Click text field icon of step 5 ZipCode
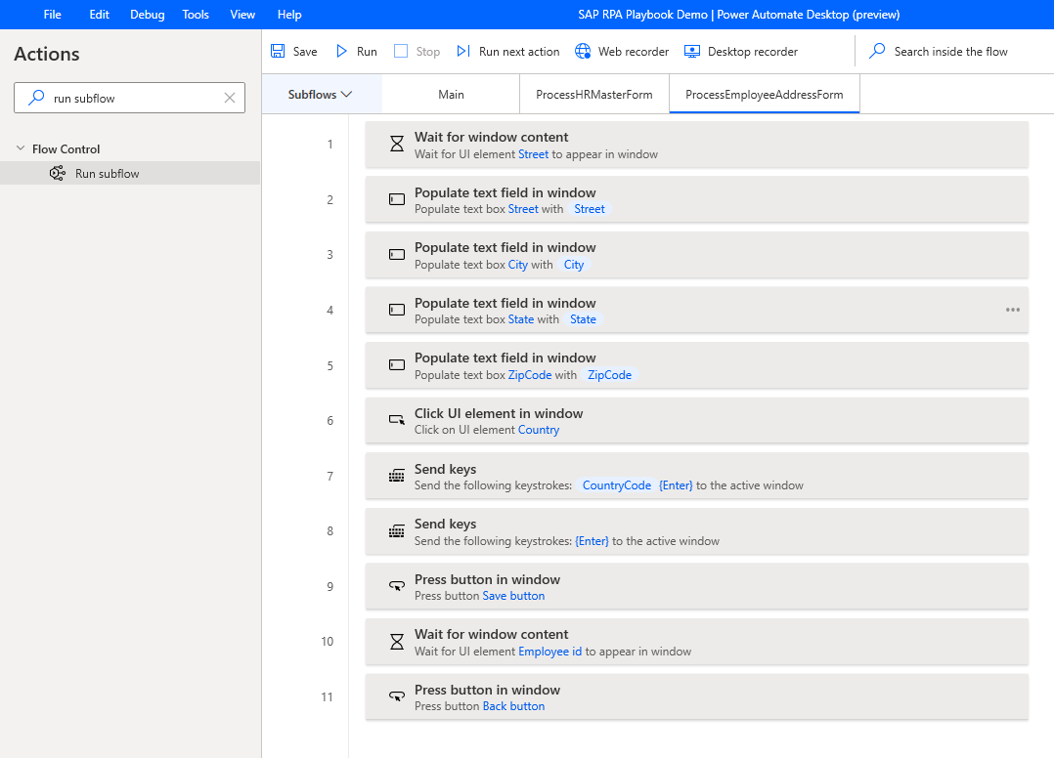The height and width of the screenshot is (758, 1054). click(x=397, y=365)
